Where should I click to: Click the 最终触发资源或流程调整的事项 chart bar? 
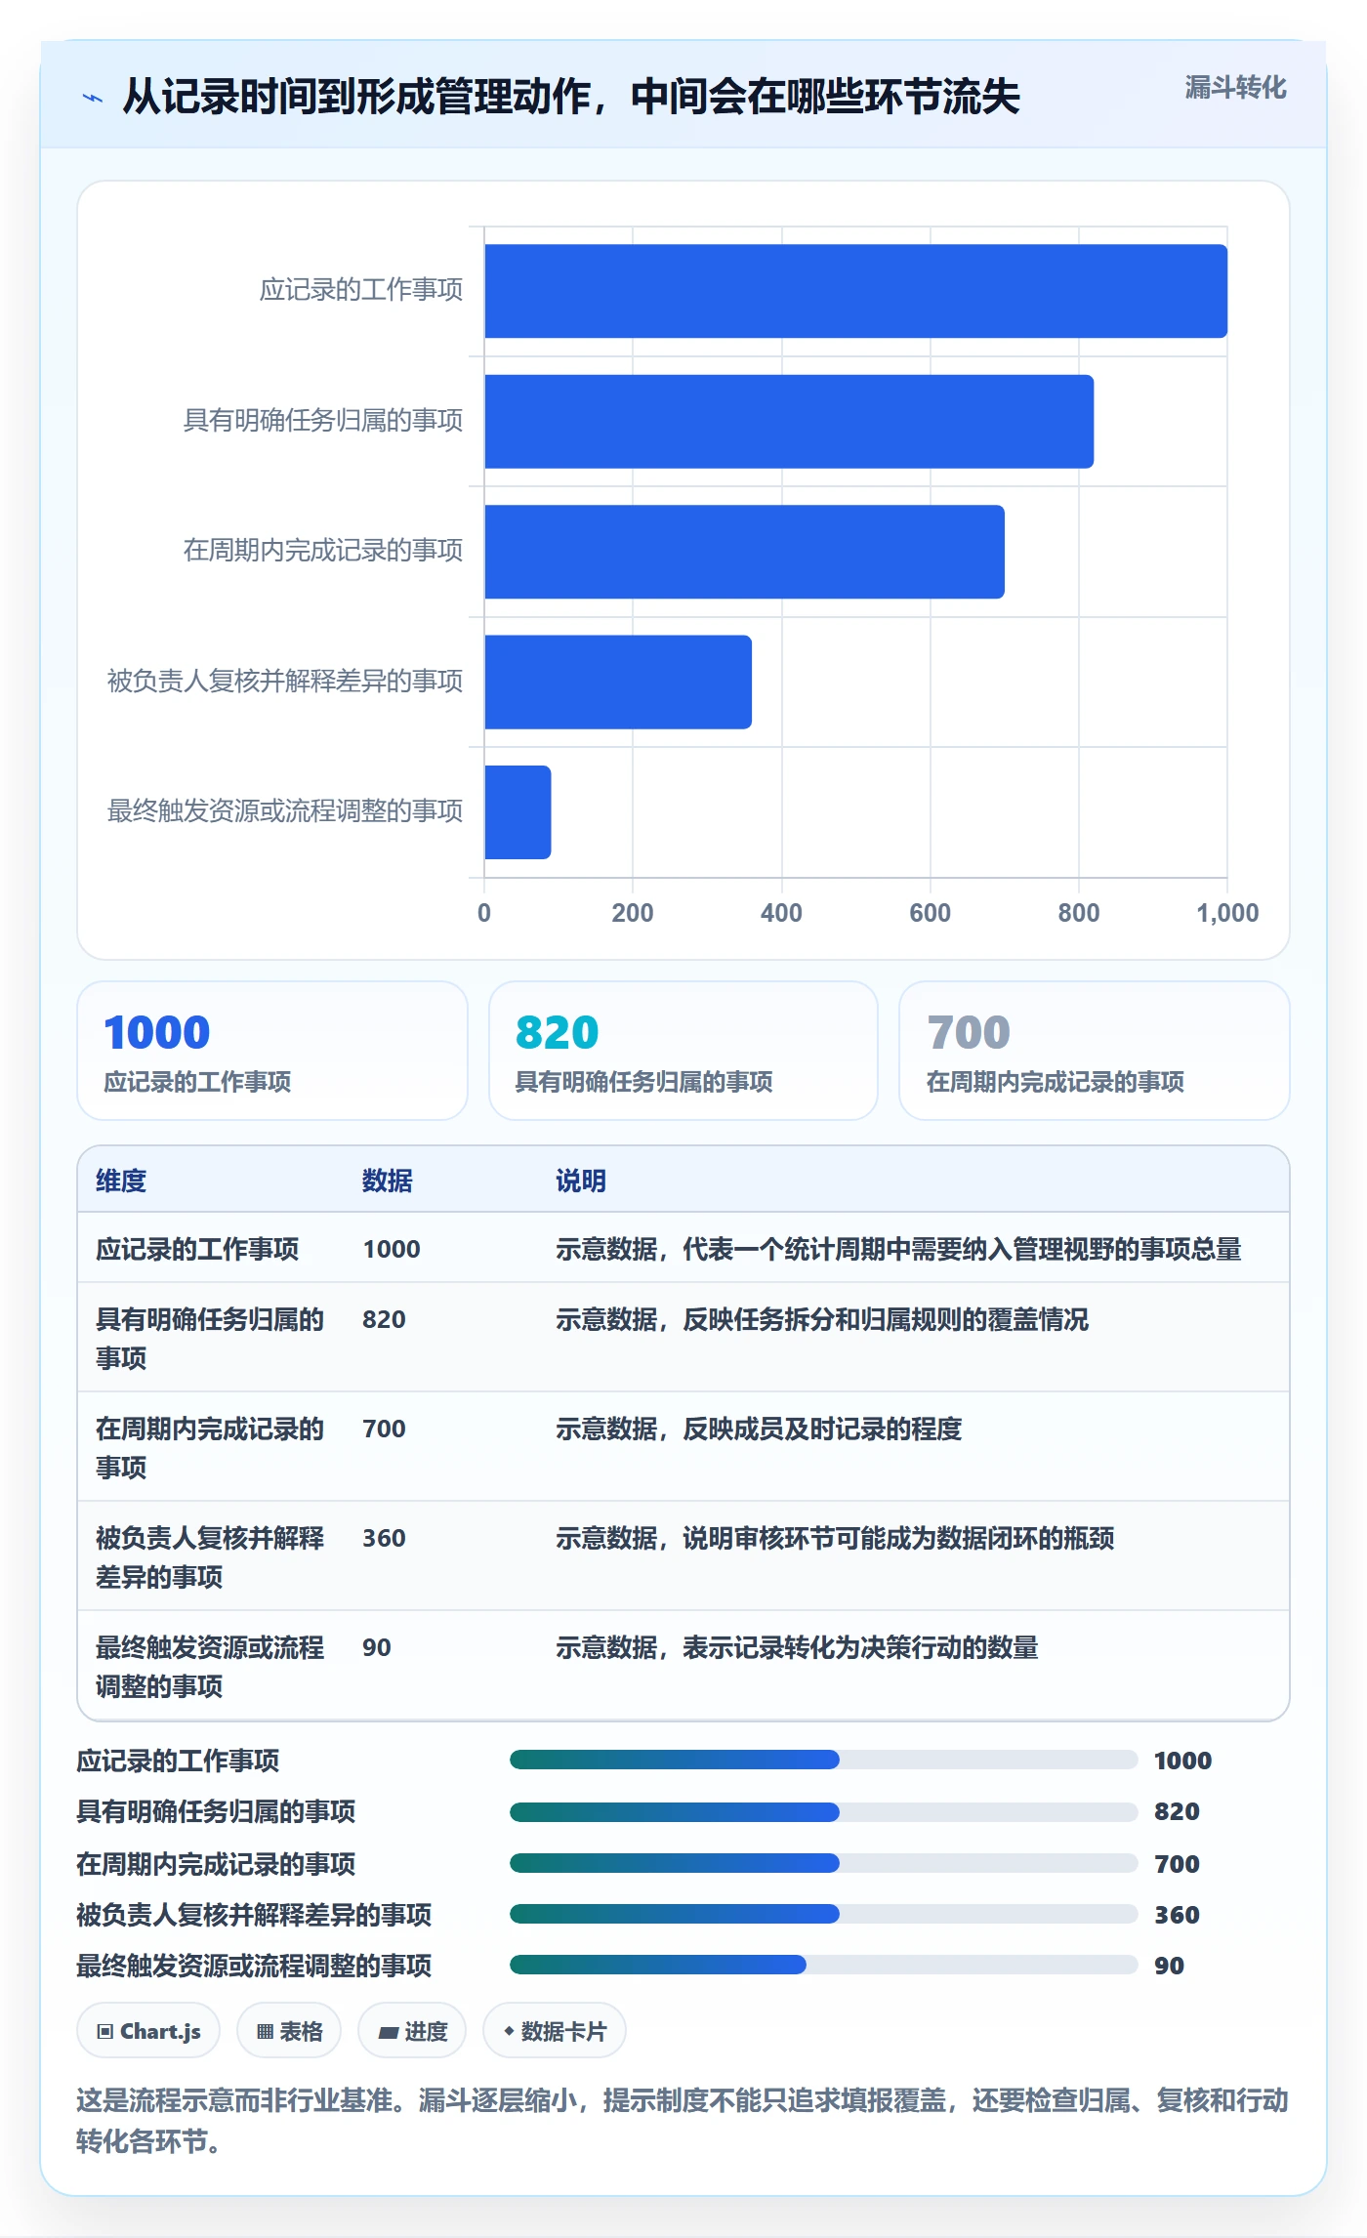(x=518, y=812)
